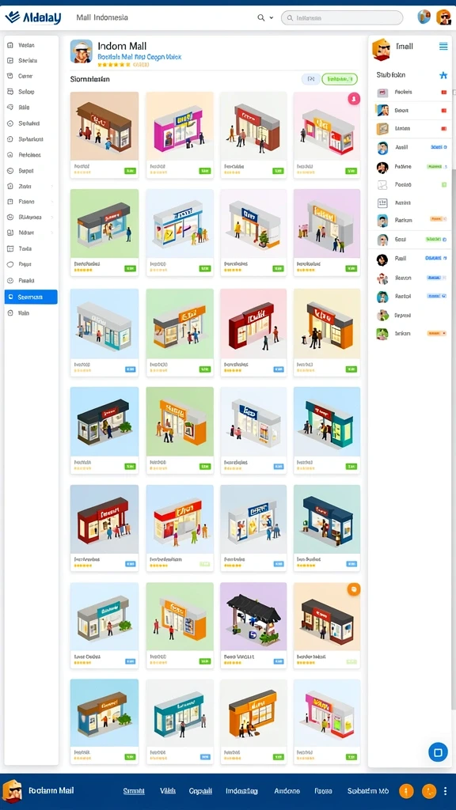Screen dimensions: 456x810
Task: Click the Aldalay logo in header
Action: point(33,17)
